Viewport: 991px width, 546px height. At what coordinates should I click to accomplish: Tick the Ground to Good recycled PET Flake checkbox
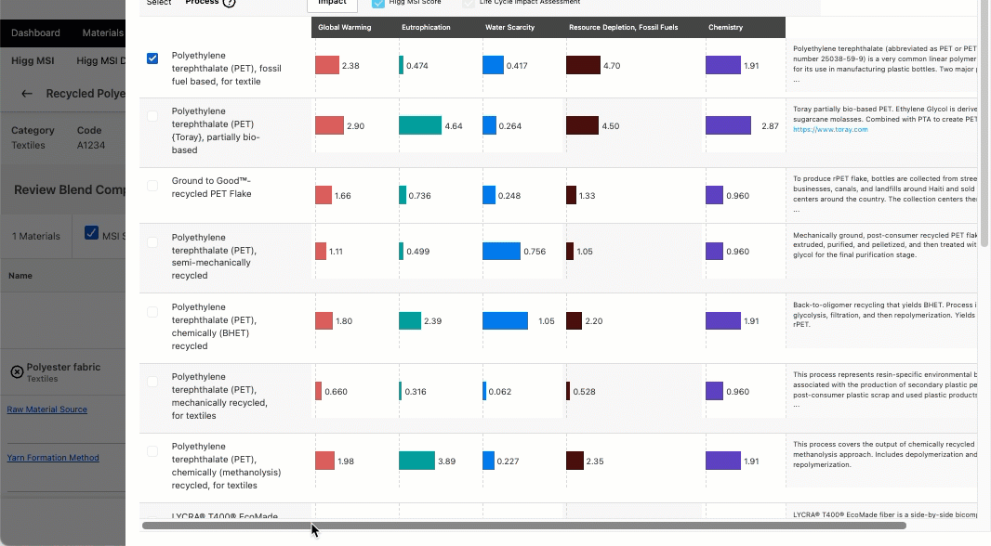coord(152,186)
